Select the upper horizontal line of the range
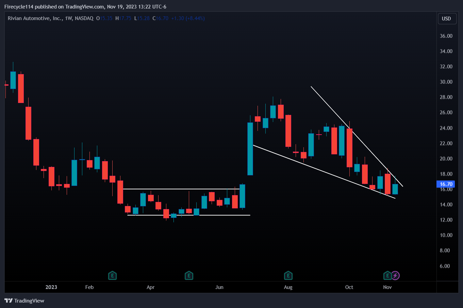This screenshot has height=308, width=463. click(x=181, y=189)
